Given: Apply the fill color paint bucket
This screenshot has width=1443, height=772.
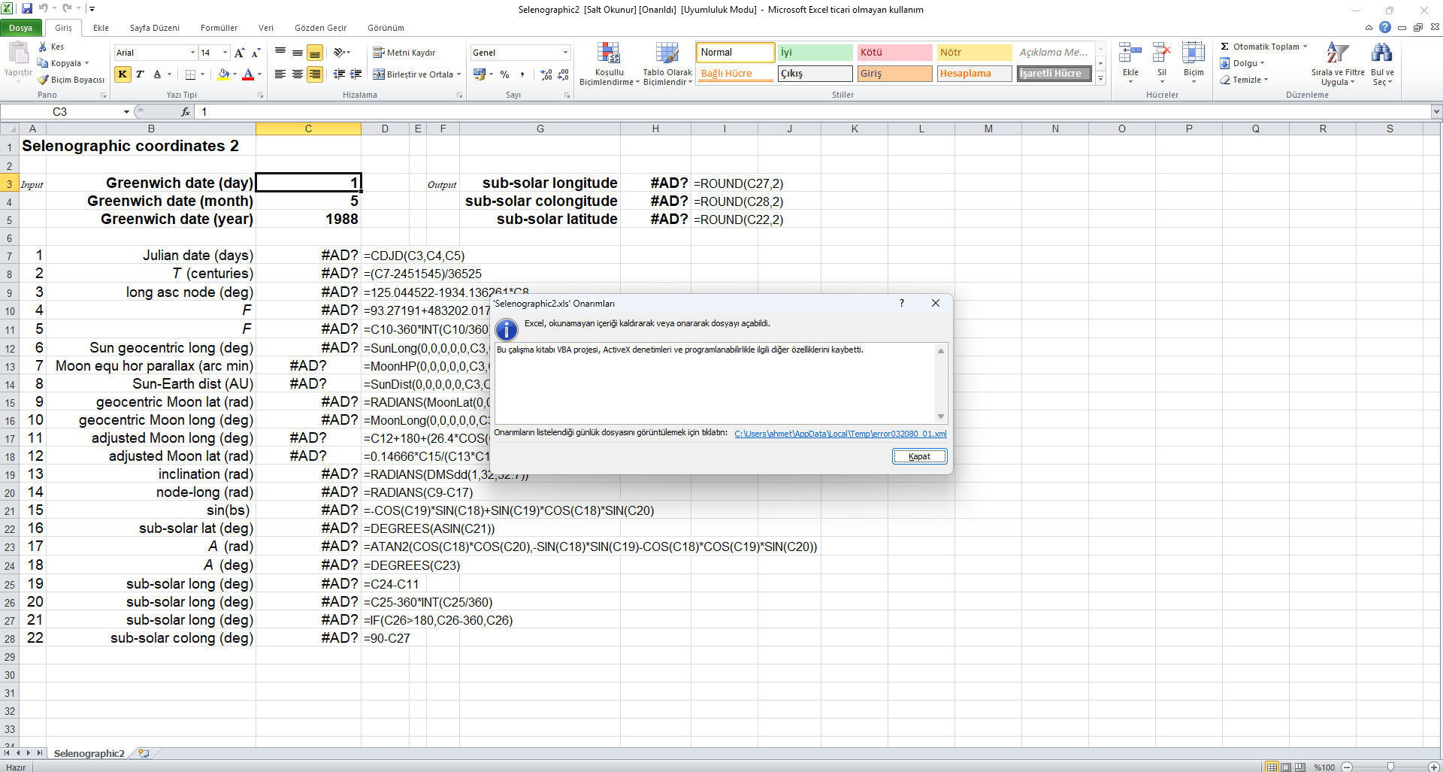Looking at the screenshot, I should (223, 74).
